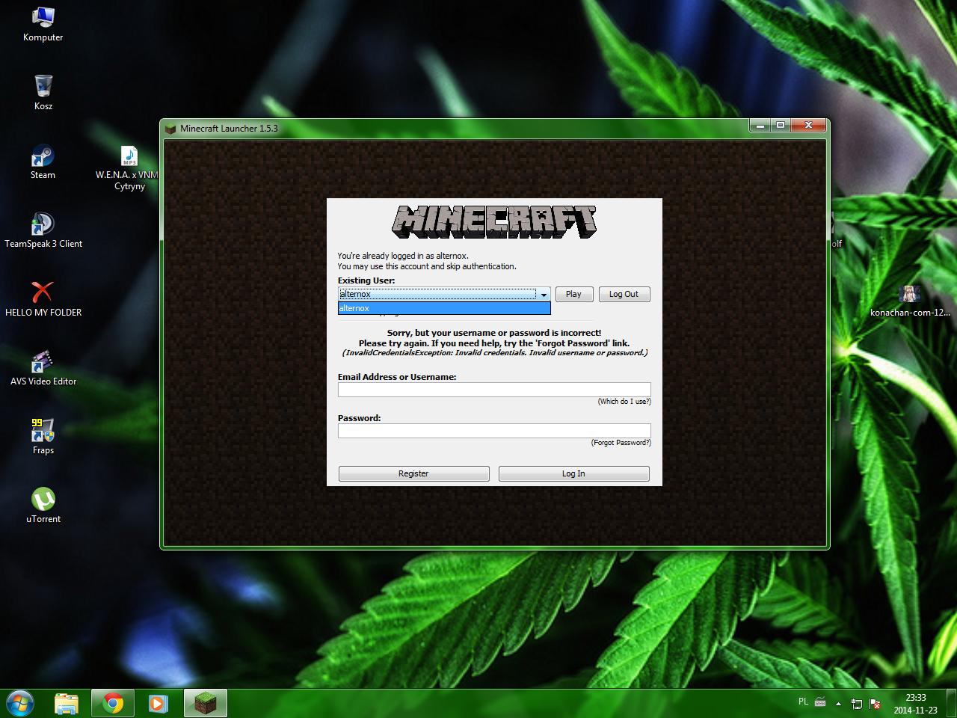The width and height of the screenshot is (957, 718).
Task: Focus the Password input field
Action: [494, 431]
